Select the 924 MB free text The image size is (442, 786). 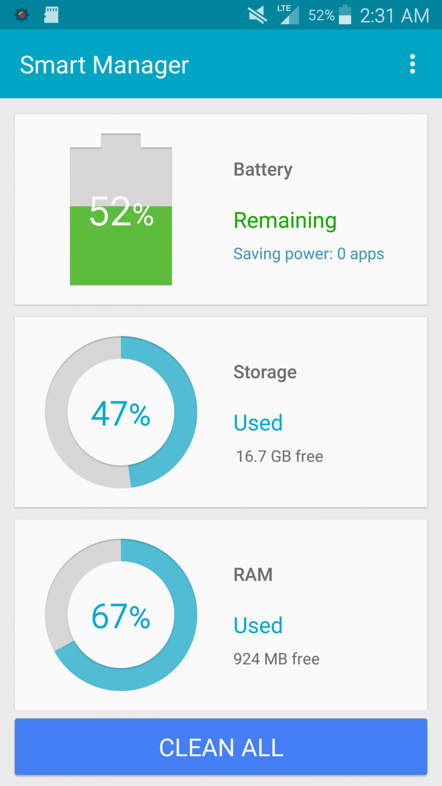tap(277, 659)
